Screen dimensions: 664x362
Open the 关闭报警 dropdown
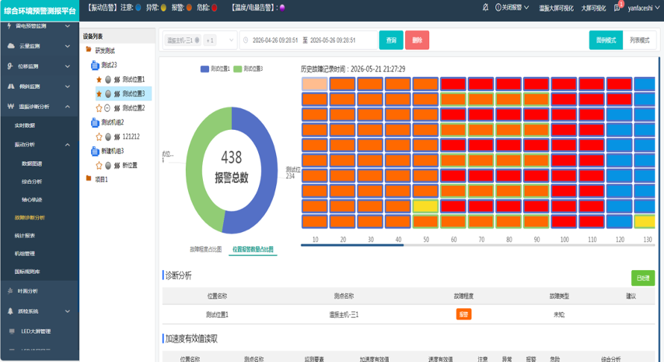(x=512, y=7)
